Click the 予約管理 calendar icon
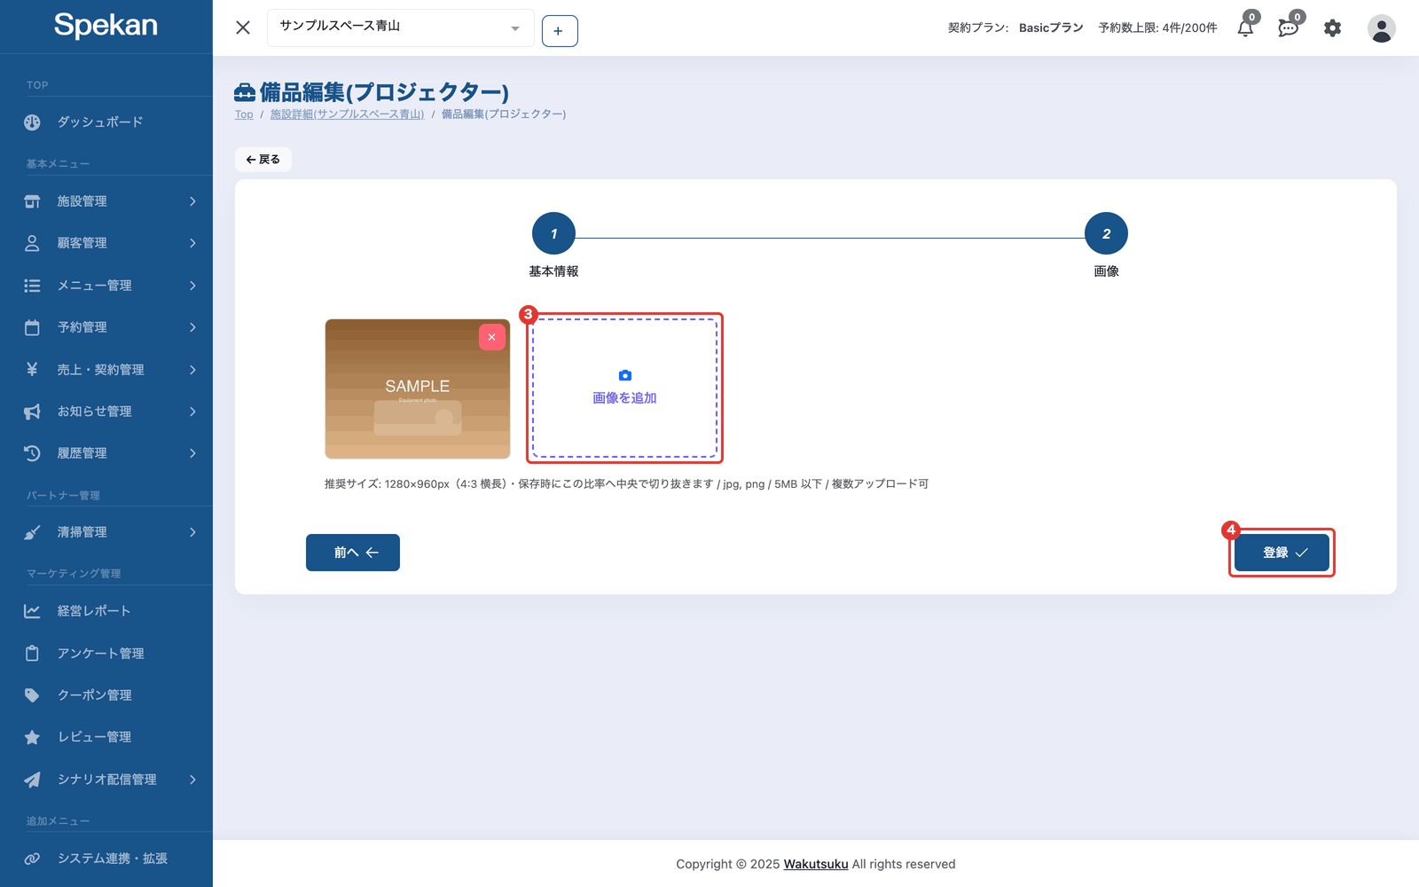 [32, 327]
